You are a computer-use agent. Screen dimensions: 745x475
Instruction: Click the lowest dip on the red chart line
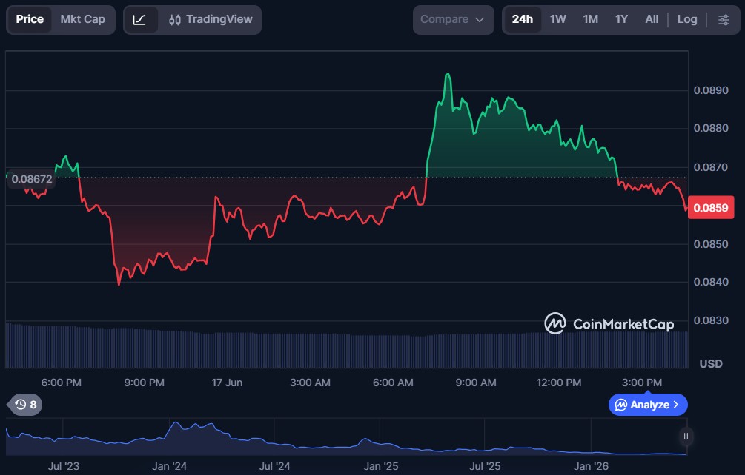pyautogui.click(x=119, y=284)
